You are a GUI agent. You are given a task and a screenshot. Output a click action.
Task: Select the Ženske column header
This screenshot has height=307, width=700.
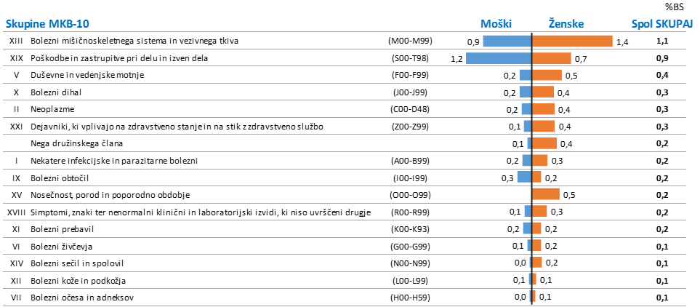566,24
